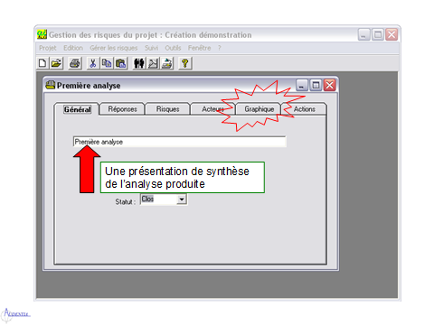Click the Print toolbar icon
The height and width of the screenshot is (325, 434).
pyautogui.click(x=75, y=63)
